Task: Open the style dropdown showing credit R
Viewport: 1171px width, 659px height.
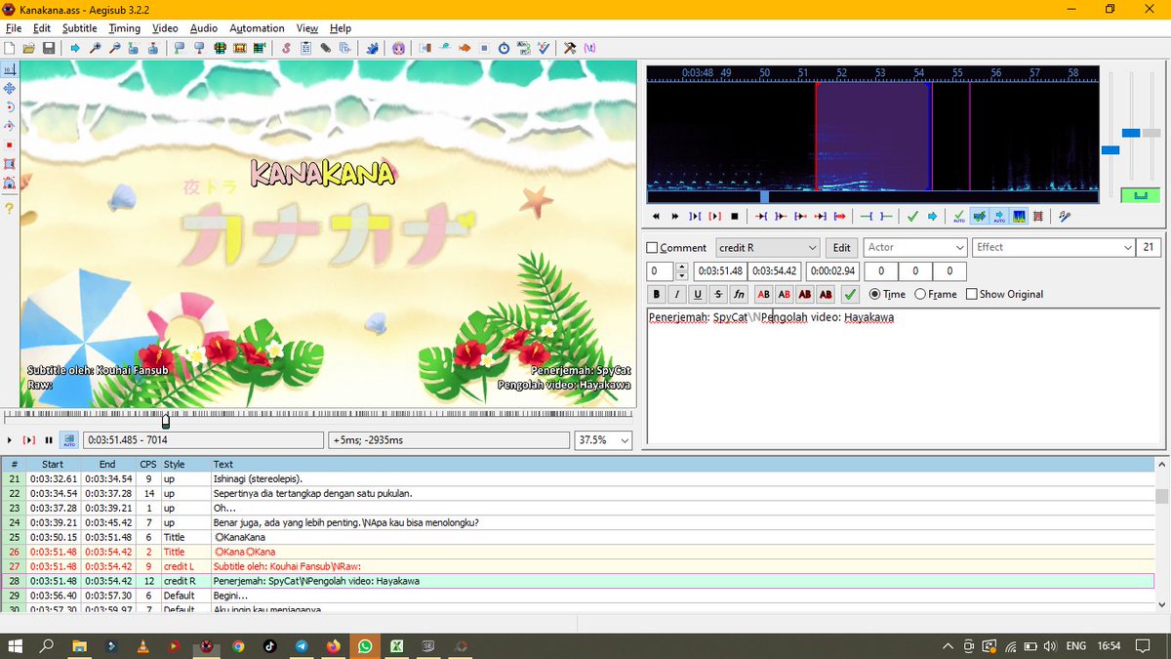Action: (767, 248)
